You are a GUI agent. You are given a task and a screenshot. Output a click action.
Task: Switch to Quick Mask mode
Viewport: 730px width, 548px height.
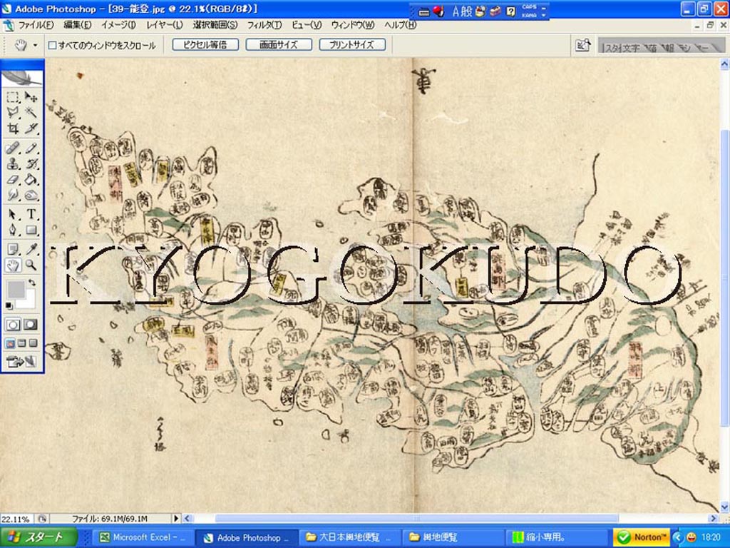tap(30, 325)
